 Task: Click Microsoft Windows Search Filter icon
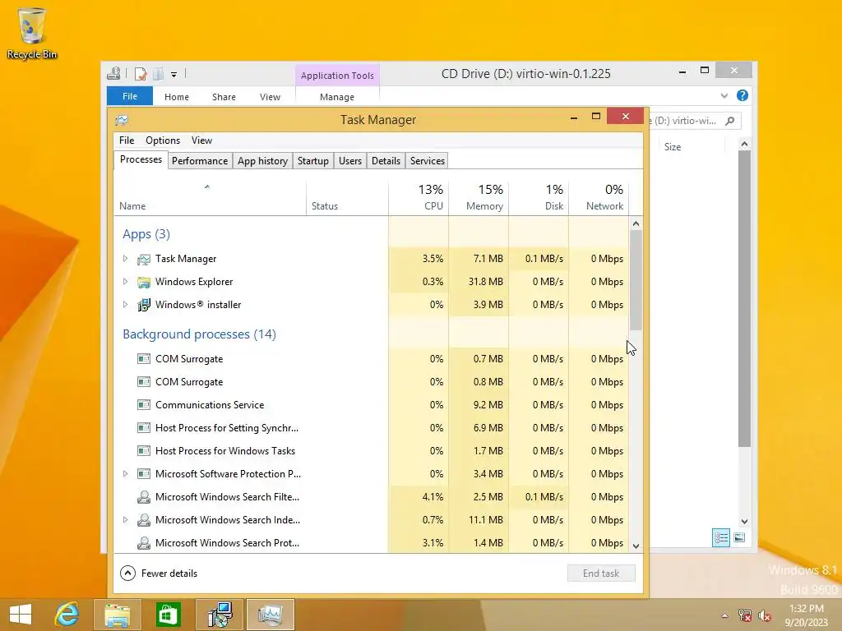pos(143,497)
